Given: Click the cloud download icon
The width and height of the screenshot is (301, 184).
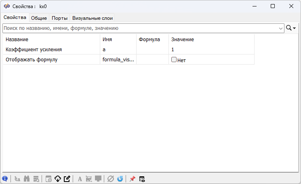Looking at the screenshot, I should pos(57,179).
